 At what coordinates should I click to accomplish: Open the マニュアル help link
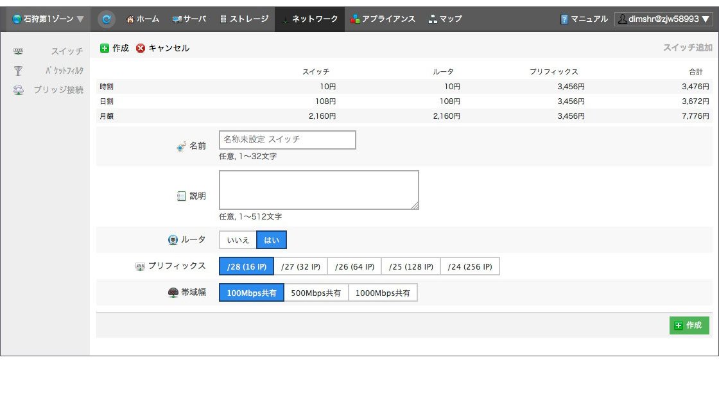coord(584,19)
